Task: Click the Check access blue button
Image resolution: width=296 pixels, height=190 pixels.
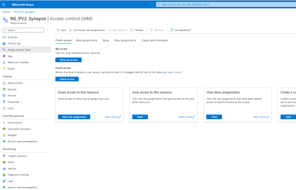Action: pyautogui.click(x=67, y=79)
